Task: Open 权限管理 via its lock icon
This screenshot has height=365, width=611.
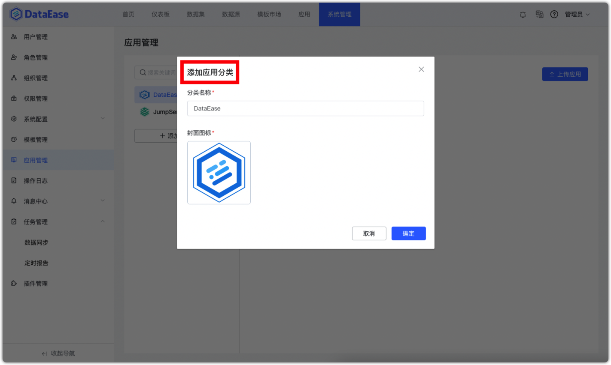Action: click(13, 98)
